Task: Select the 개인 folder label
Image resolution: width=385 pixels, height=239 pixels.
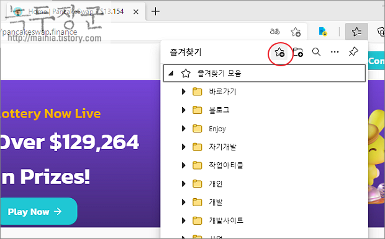Action: pos(215,184)
